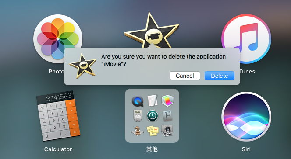Viewport: 291px width, 159px height.
Task: Open QuickTime Player in the 其他 folder
Action: coord(138,101)
